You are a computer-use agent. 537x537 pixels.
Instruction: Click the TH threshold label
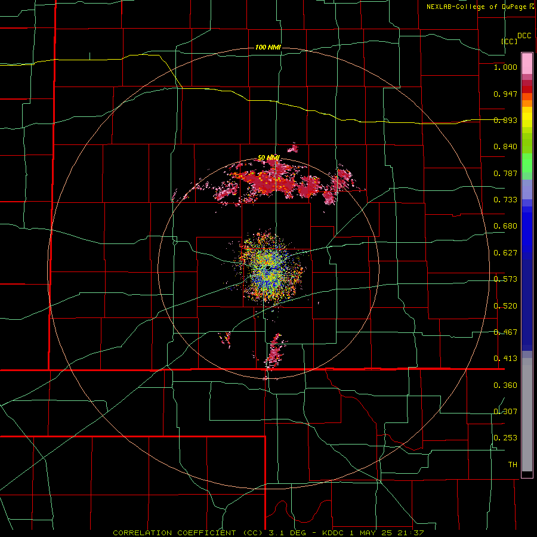pos(513,465)
